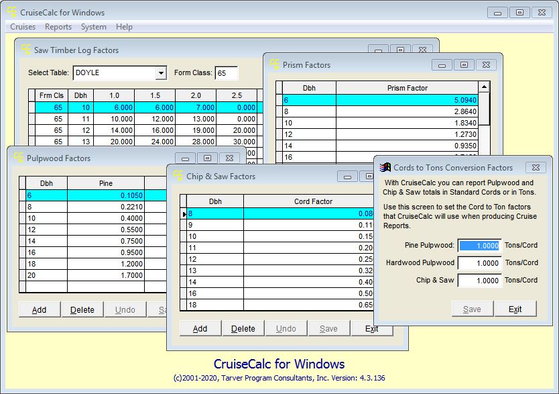Select the 12.000 cell in Saw Timber table
The image size is (559, 394).
pos(155,119)
